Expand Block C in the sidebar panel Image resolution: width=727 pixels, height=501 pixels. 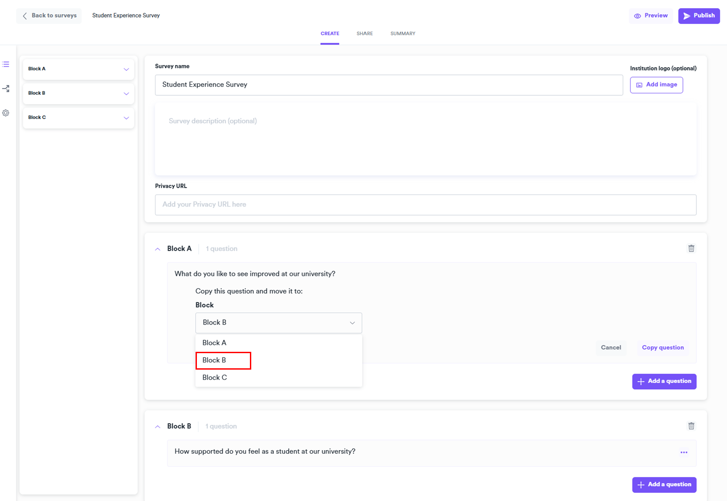(126, 118)
